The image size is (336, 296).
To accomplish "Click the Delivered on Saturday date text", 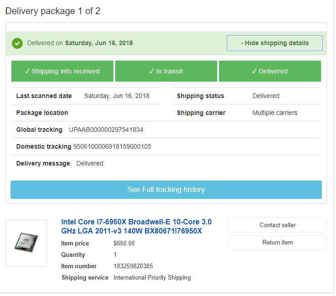I will 80,43.
